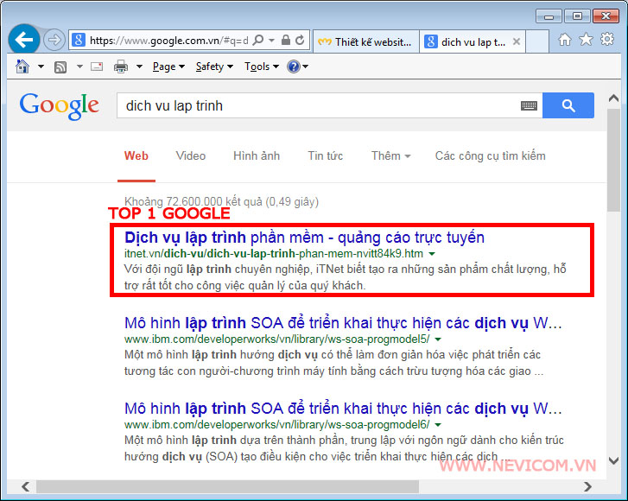Screen dimensions: 628x501
Task: Expand the Thêm search options dropdown
Action: (x=390, y=155)
